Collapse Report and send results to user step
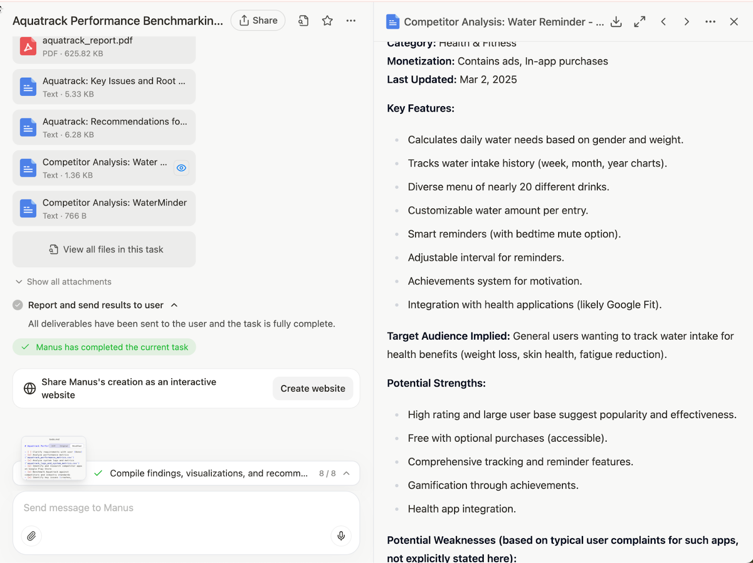Viewport: 753px width, 563px height. (x=174, y=305)
